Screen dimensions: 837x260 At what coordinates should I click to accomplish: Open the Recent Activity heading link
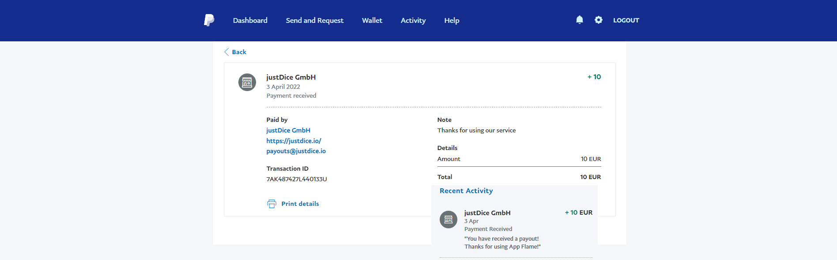point(466,190)
